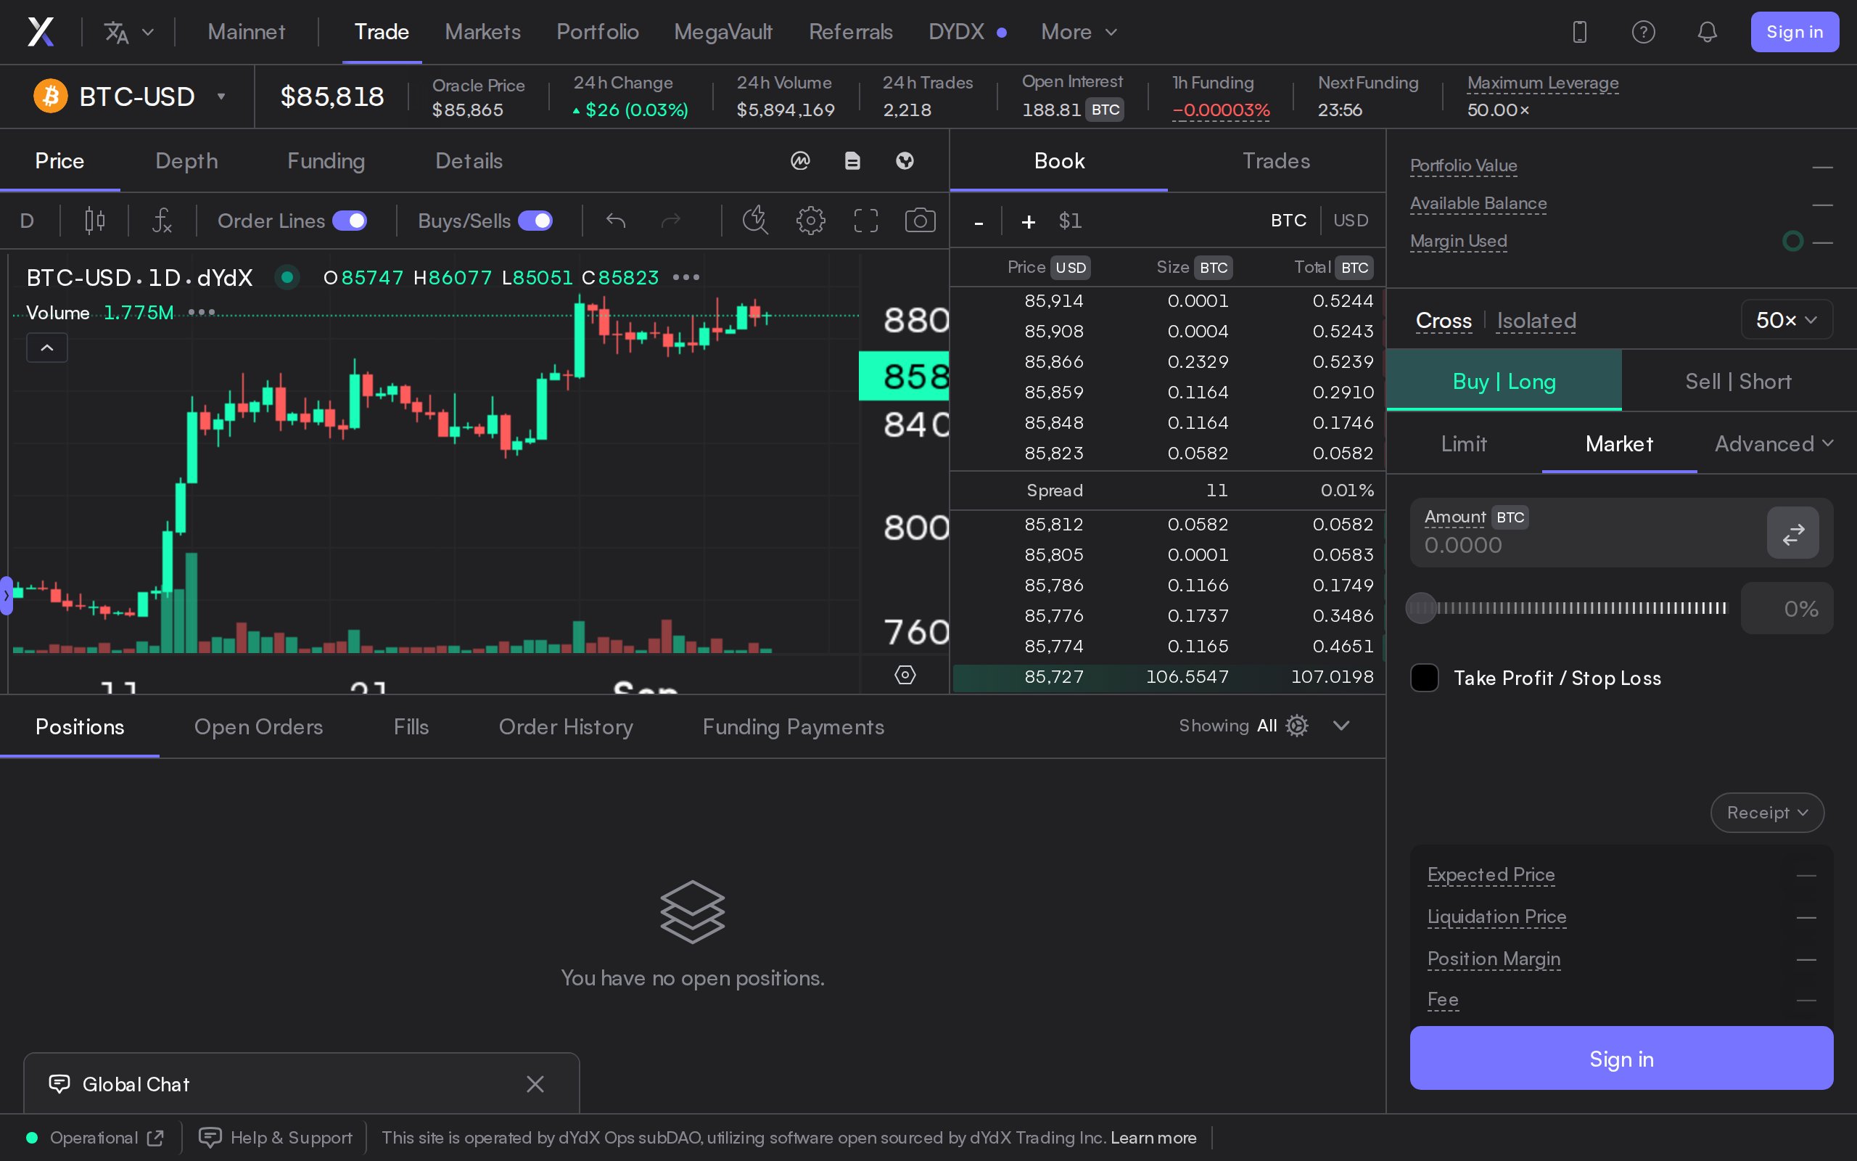Image resolution: width=1857 pixels, height=1161 pixels.
Task: Open the Trades tab
Action: point(1276,160)
